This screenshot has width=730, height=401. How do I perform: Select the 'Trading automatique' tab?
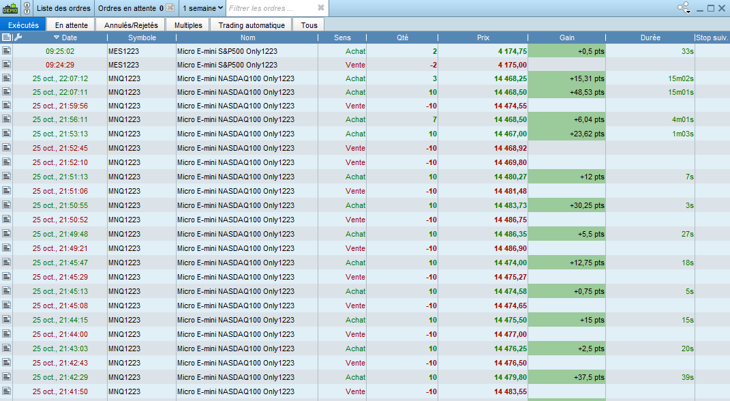(x=252, y=25)
